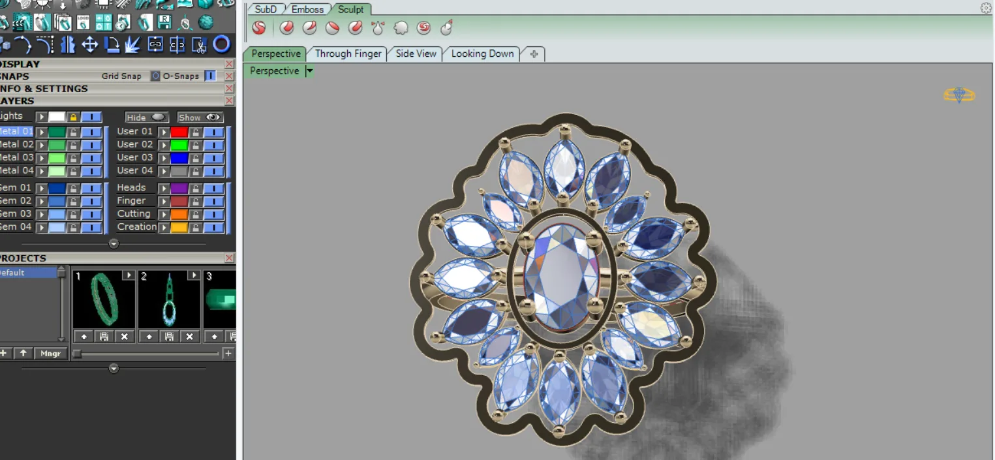
Task: Click the chain-link join icon
Action: 155,44
